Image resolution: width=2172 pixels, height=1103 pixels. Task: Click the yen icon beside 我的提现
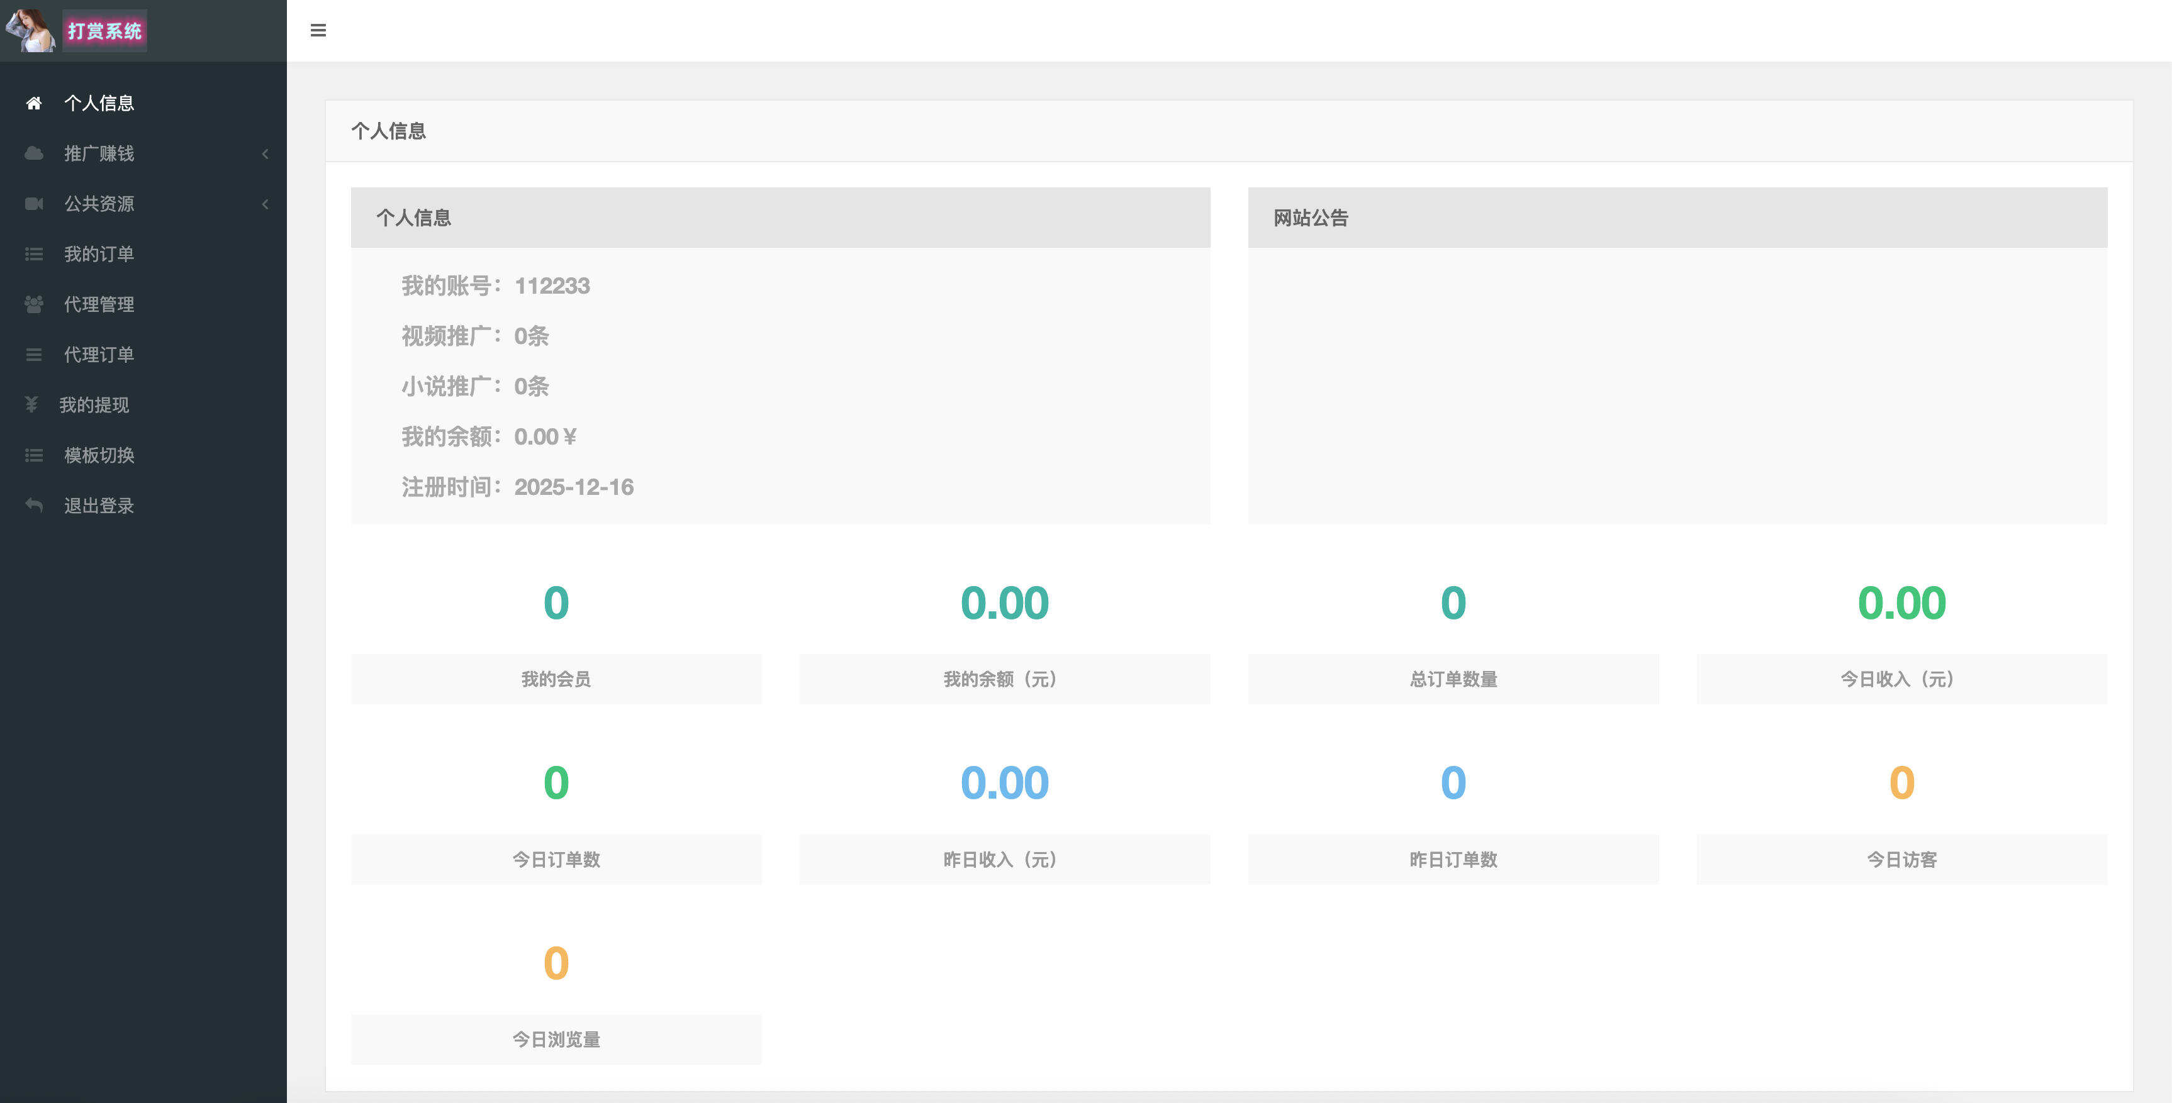[x=31, y=404]
